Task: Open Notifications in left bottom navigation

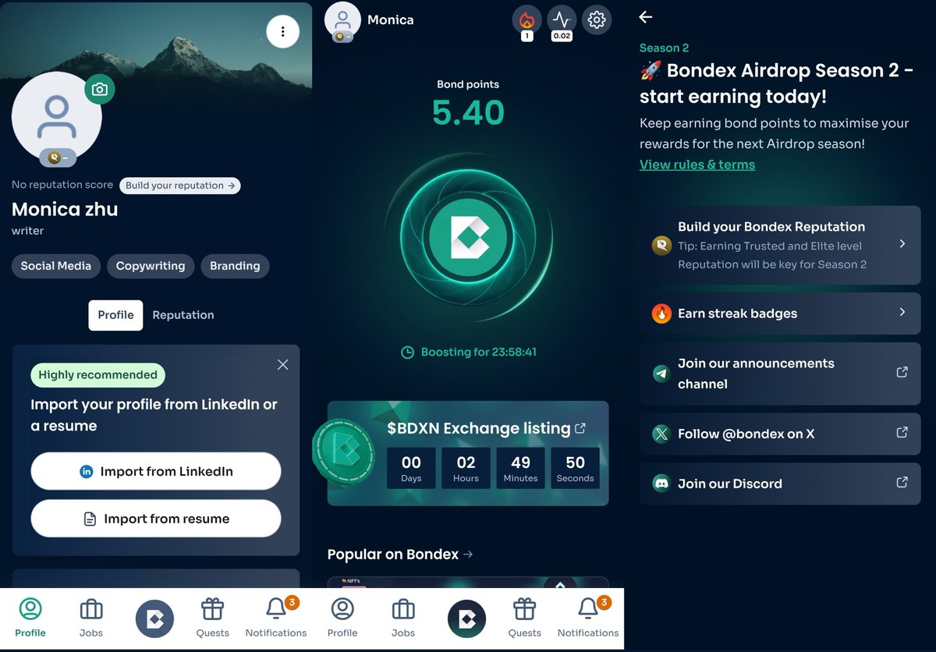Action: click(276, 618)
